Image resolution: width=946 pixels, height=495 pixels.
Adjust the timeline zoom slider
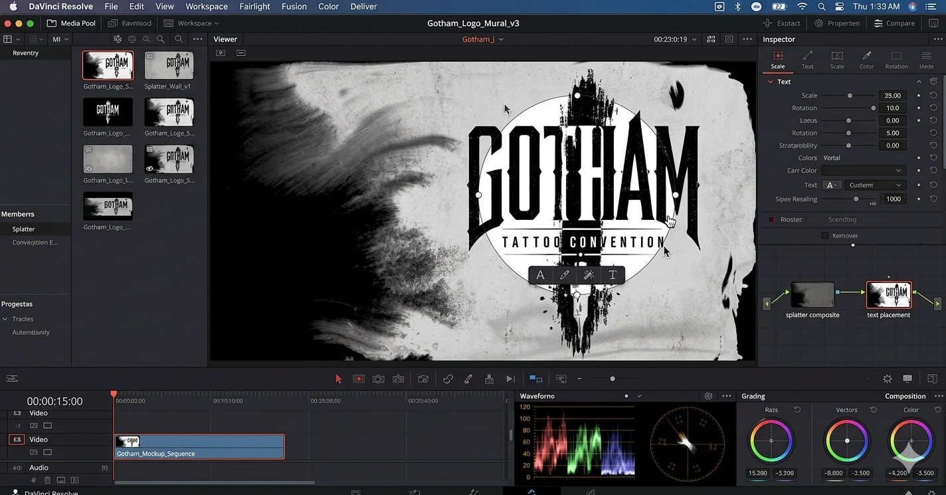click(613, 379)
